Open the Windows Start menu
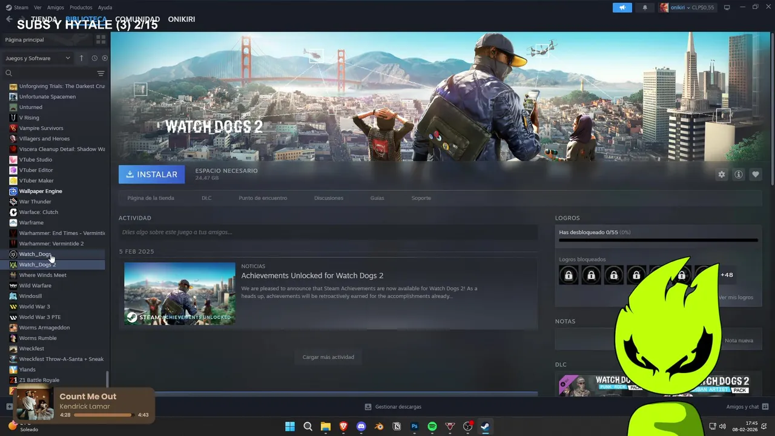This screenshot has width=775, height=436. pos(290,426)
